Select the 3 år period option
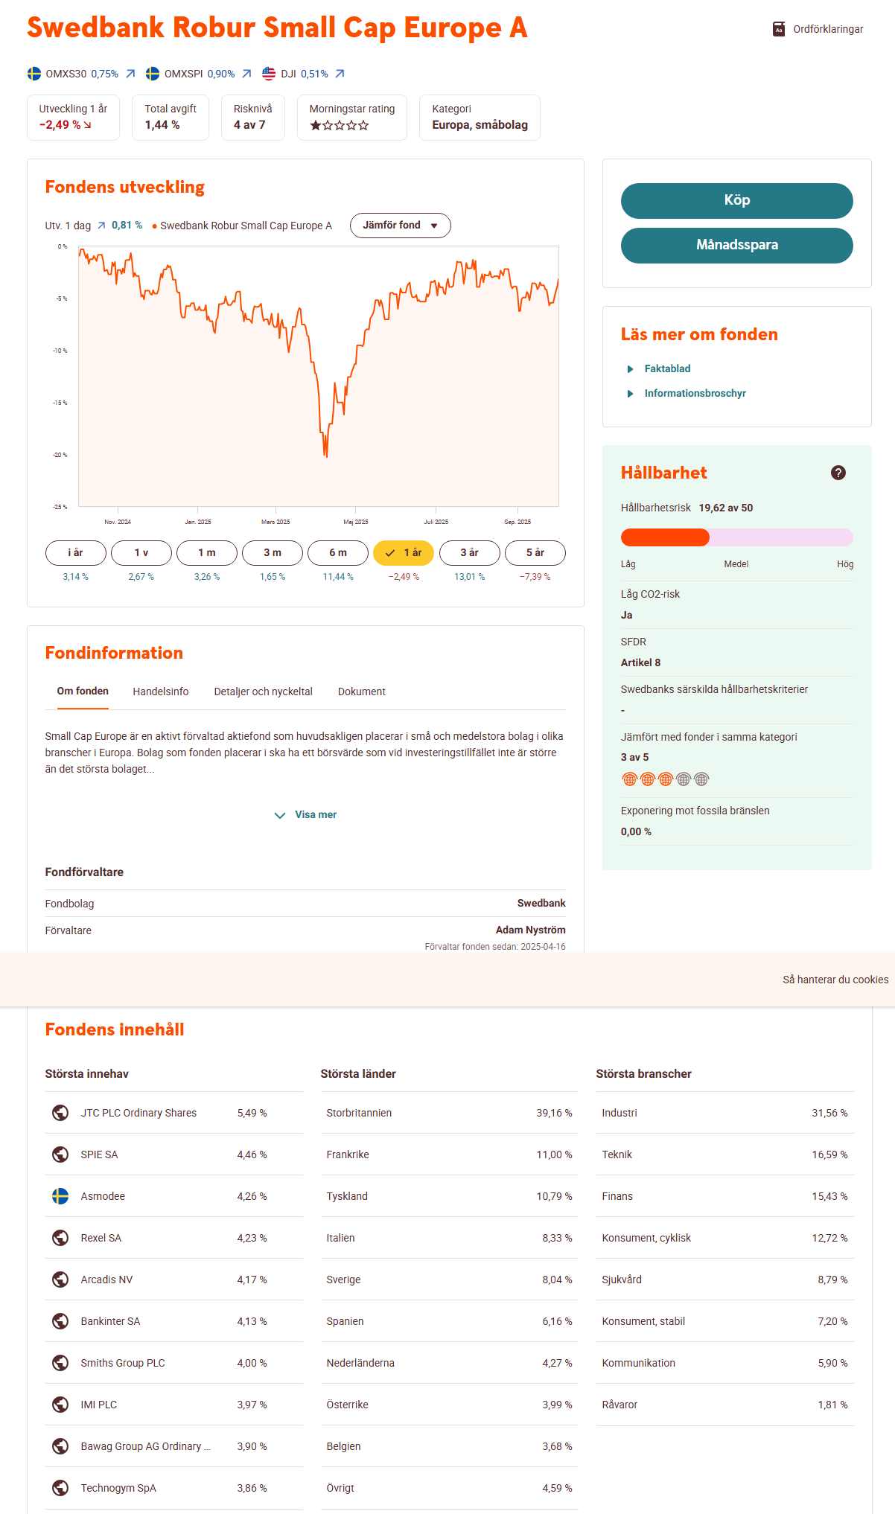Image resolution: width=895 pixels, height=1514 pixels. (469, 553)
